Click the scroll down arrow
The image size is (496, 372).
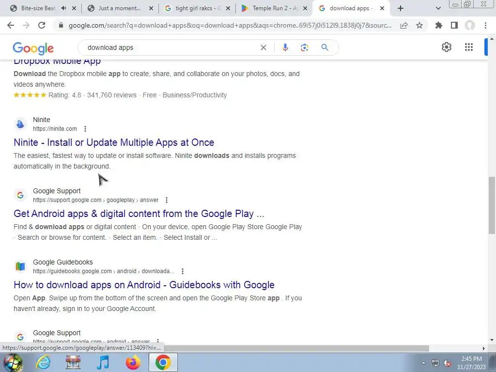coord(492,341)
